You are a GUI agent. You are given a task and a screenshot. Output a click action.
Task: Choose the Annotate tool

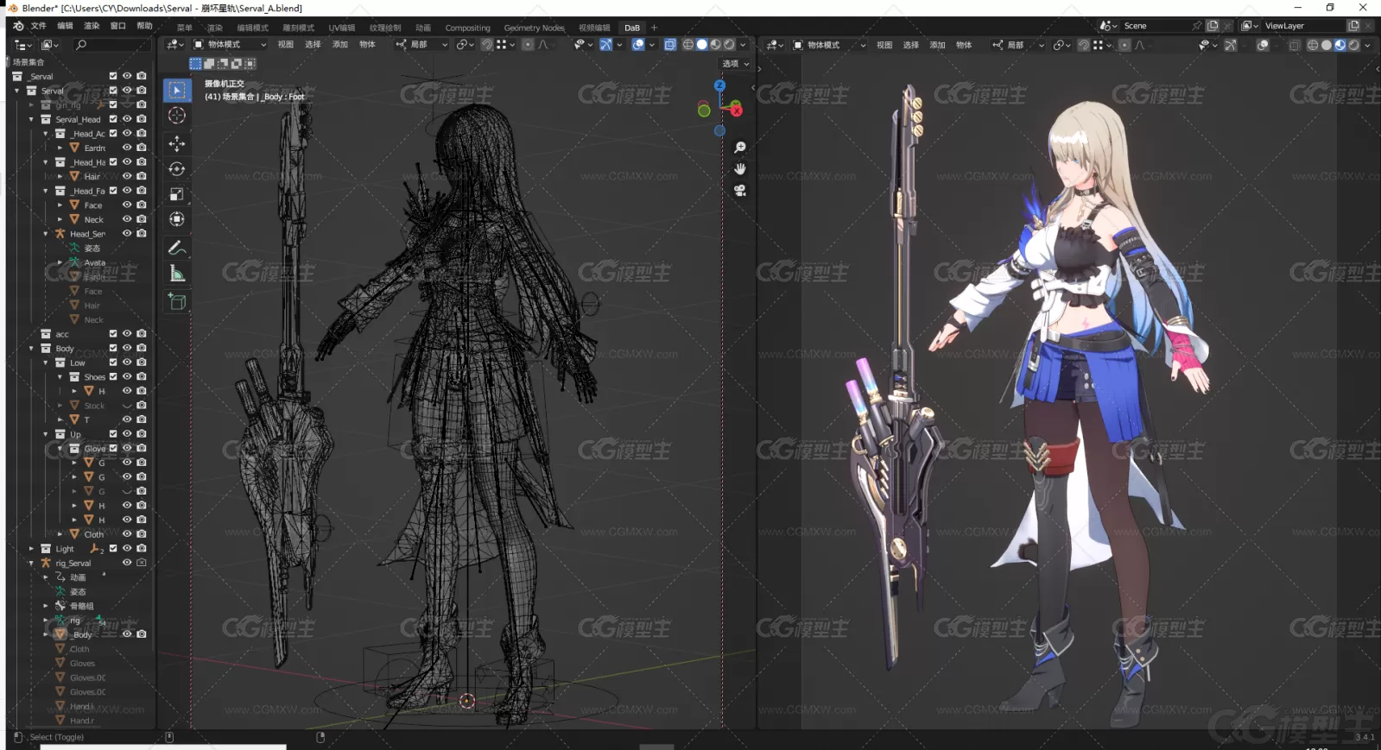[x=177, y=248]
